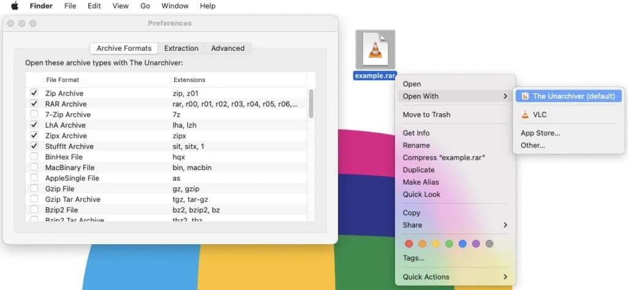Enable the BinHex File checkbox
Viewport: 628px width, 290px height.
tap(34, 157)
